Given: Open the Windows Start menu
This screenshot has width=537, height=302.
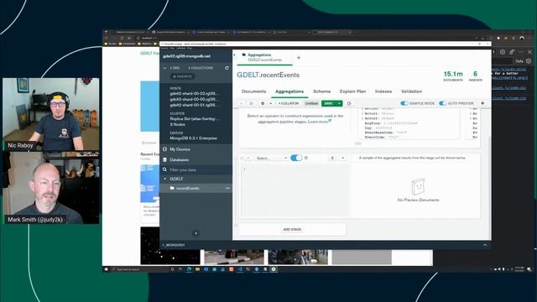Looking at the screenshot, I should [x=107, y=269].
